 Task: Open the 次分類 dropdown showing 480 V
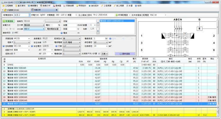click(44, 29)
